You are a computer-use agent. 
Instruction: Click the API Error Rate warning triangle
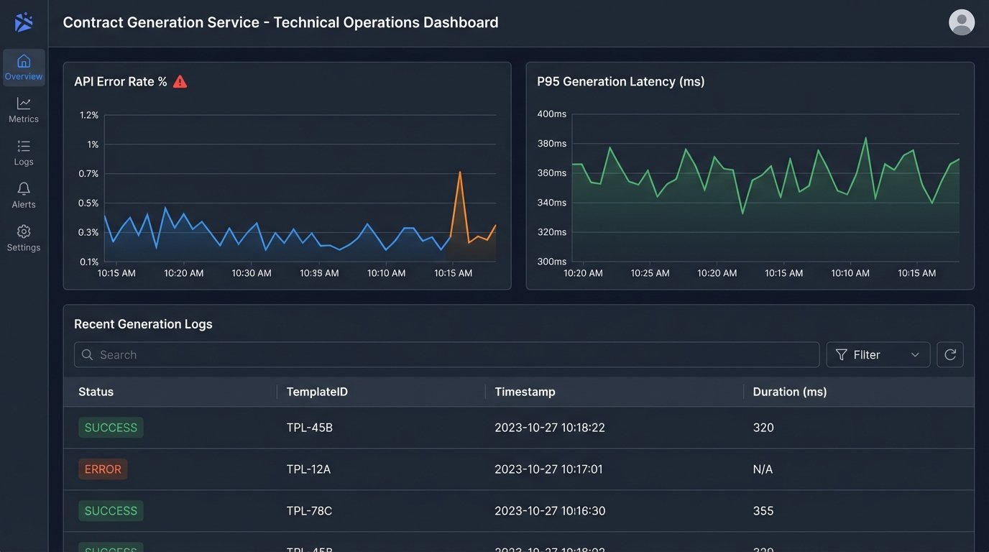180,82
